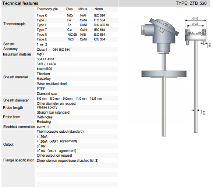Click "Other output on request" text
This screenshot has width=213, height=189.
pos(54,156)
